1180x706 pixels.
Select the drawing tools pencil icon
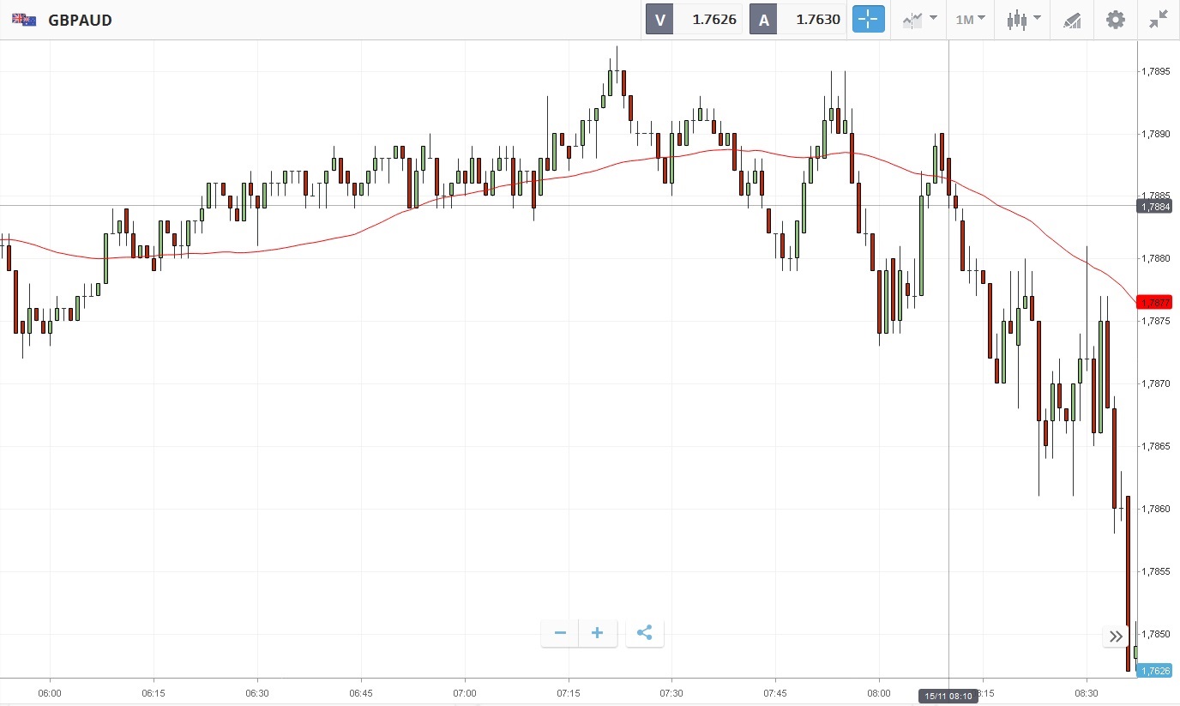tap(1071, 19)
